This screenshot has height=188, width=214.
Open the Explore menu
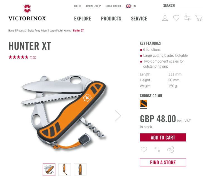tap(82, 19)
